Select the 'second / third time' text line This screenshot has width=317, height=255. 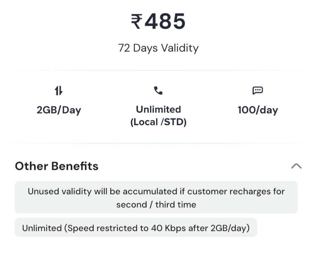[156, 205]
